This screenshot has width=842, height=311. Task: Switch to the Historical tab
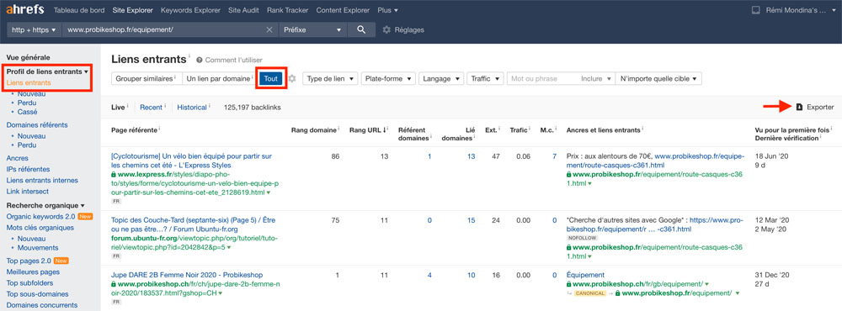tap(193, 108)
